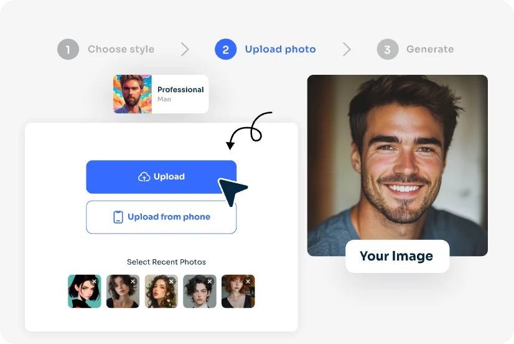Click the chevron after Upload photo
514x344 pixels.
click(x=347, y=49)
